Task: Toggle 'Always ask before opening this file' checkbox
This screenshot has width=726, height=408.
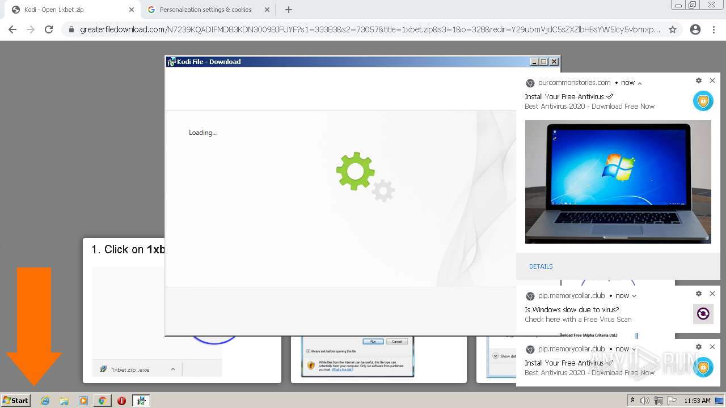Action: pyautogui.click(x=308, y=351)
